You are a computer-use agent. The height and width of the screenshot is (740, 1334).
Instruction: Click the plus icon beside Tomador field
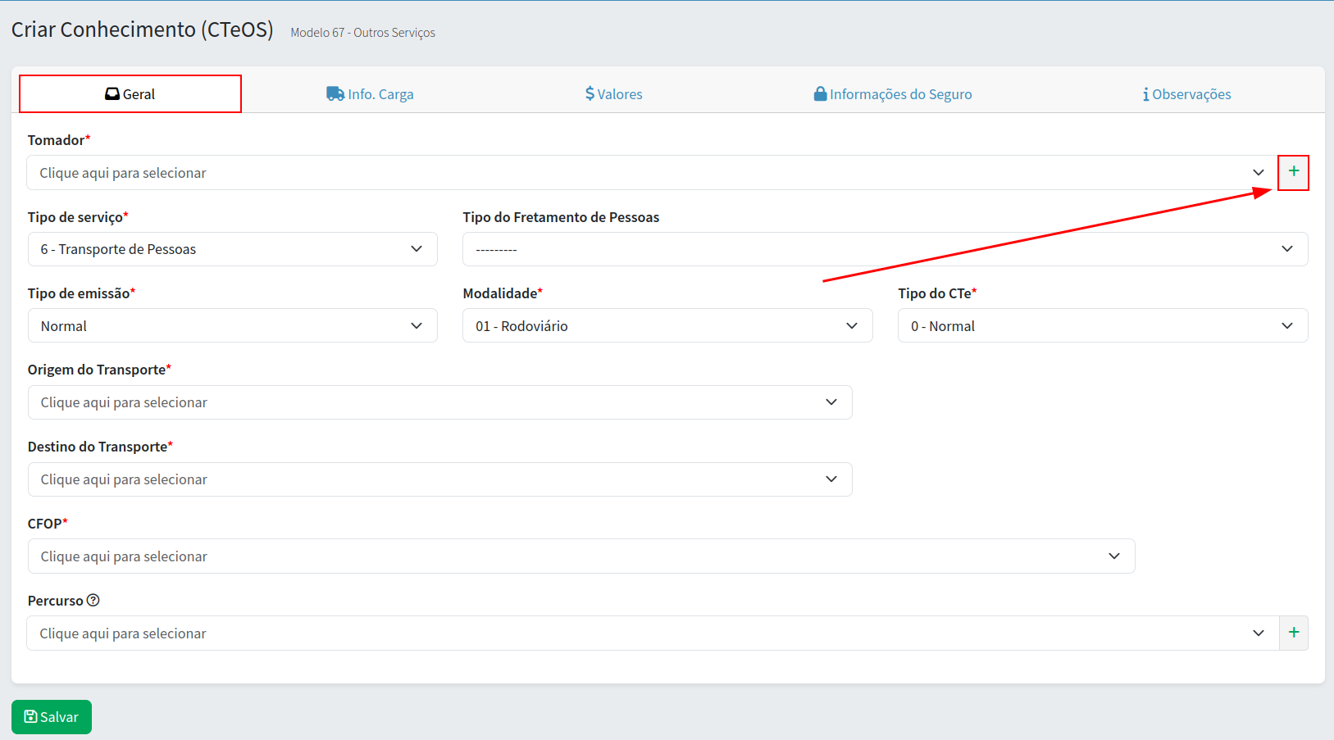tap(1293, 172)
